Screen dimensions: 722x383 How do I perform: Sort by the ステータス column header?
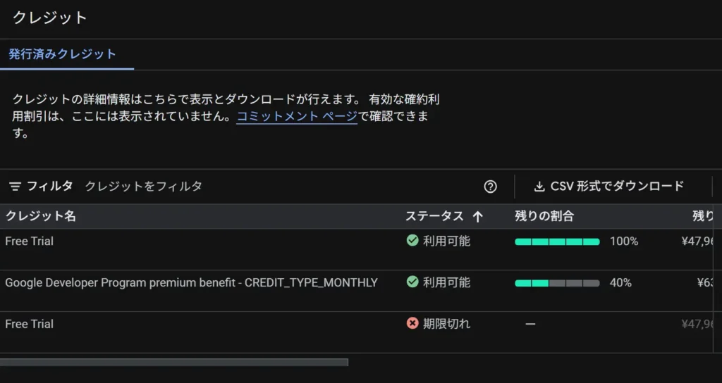(434, 216)
